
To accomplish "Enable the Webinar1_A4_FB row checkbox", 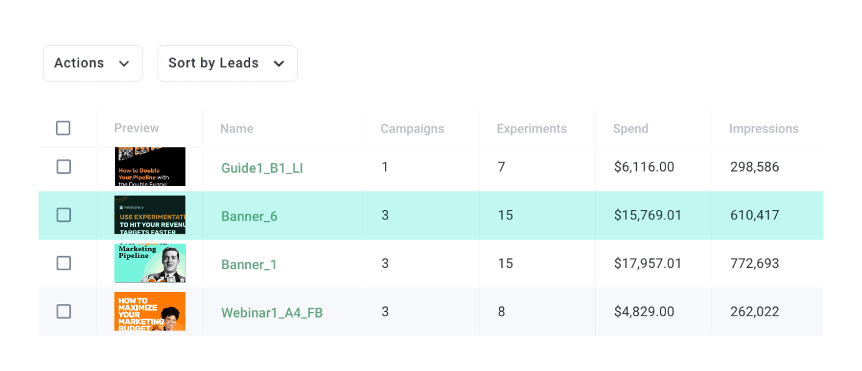I will coord(63,311).
